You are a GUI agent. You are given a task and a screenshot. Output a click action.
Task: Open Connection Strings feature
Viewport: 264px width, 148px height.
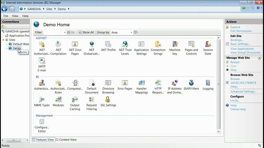pyautogui.click(x=158, y=48)
